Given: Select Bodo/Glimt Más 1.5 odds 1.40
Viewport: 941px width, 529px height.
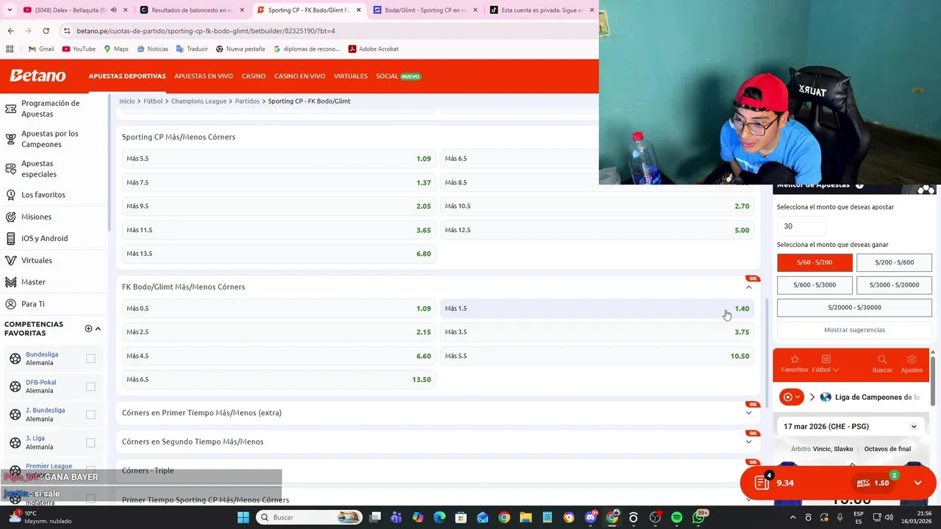Looking at the screenshot, I should [x=597, y=309].
